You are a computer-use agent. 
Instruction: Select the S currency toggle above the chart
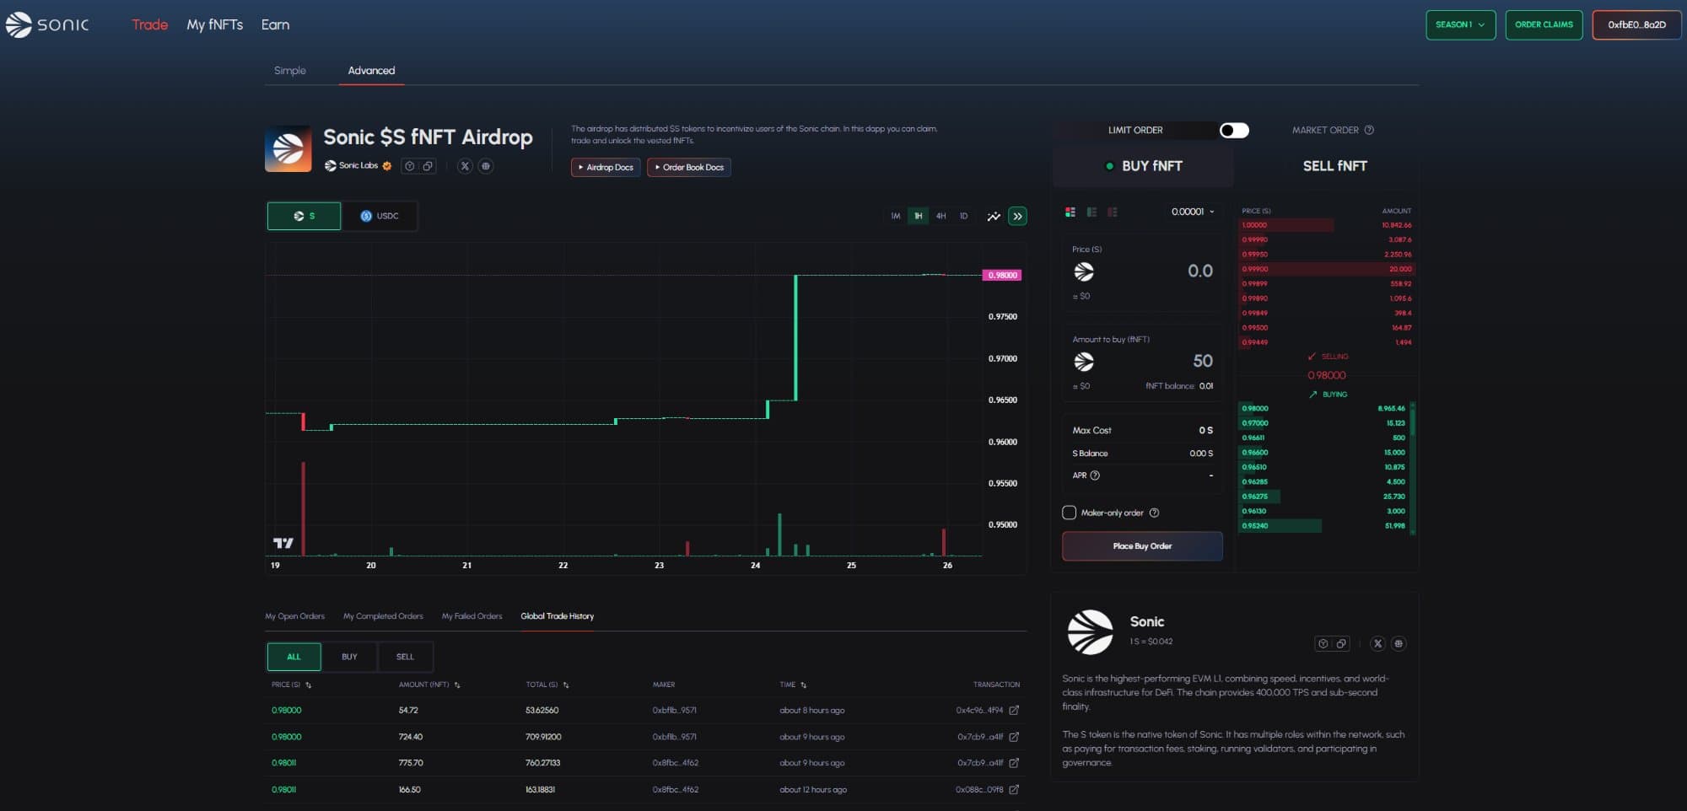[304, 216]
